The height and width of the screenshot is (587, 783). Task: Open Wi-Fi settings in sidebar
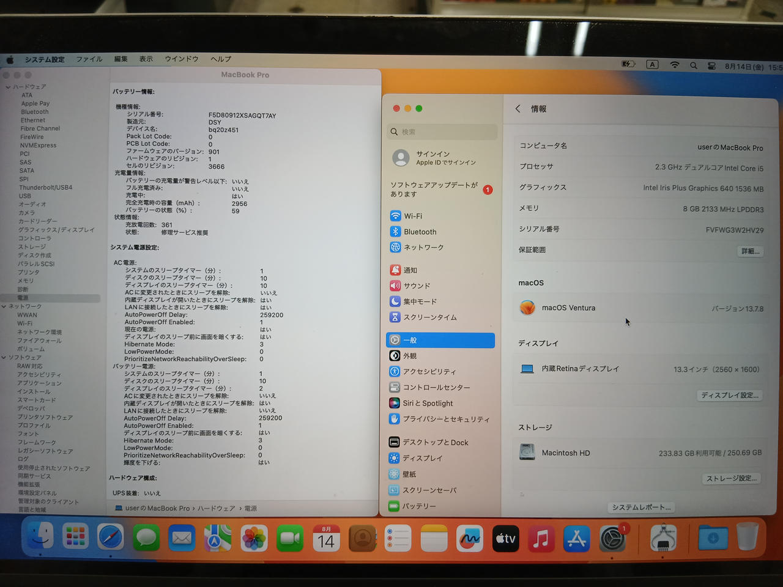(x=440, y=216)
